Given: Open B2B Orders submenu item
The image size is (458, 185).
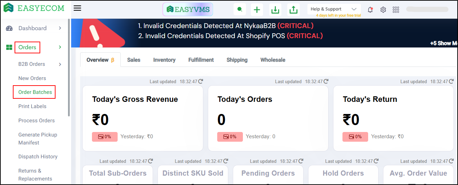Looking at the screenshot, I should 32,64.
